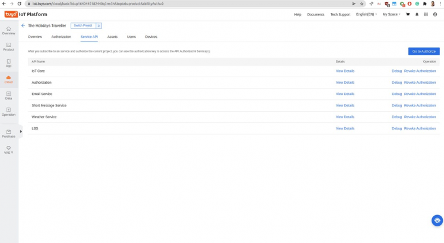Debug the Weather Service API
Viewport: 444px width, 243px height.
(397, 117)
